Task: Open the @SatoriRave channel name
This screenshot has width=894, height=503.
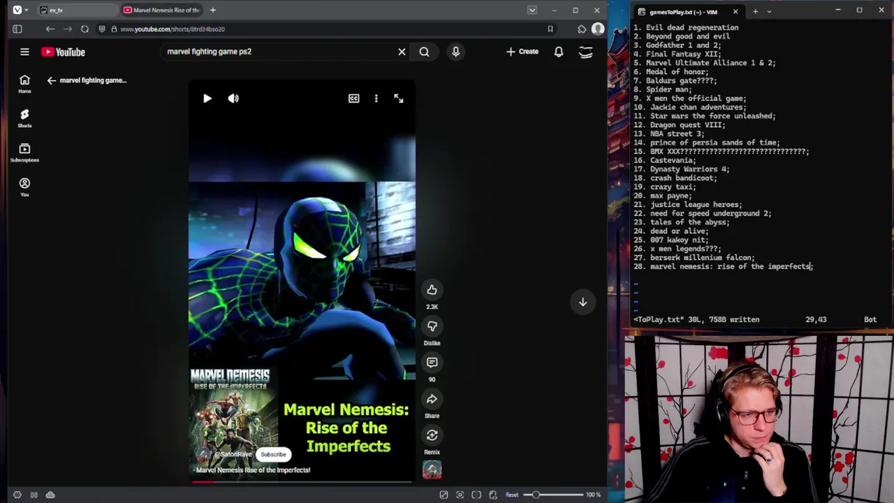Action: (233, 454)
